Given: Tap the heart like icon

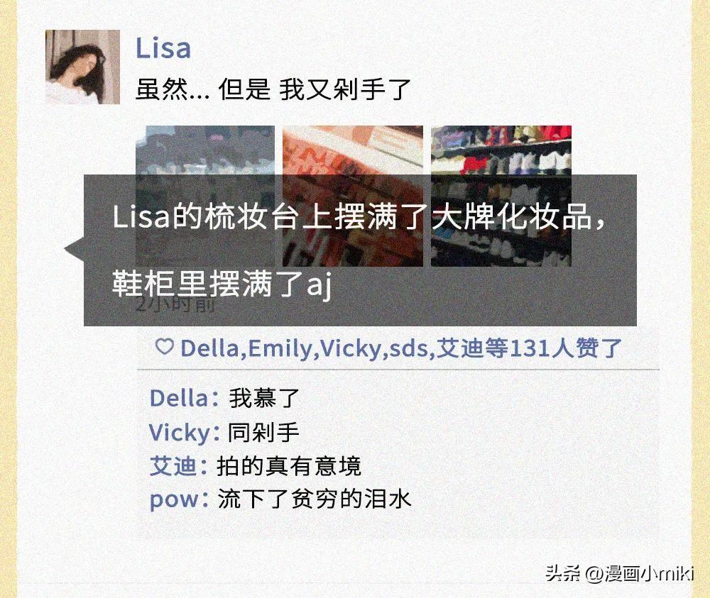Looking at the screenshot, I should [x=165, y=347].
